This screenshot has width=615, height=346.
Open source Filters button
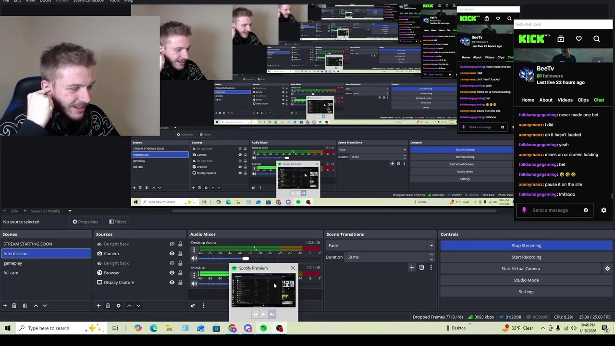coord(117,222)
